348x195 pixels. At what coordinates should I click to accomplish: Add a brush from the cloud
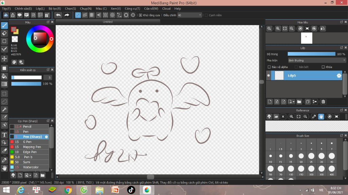tap(13, 175)
